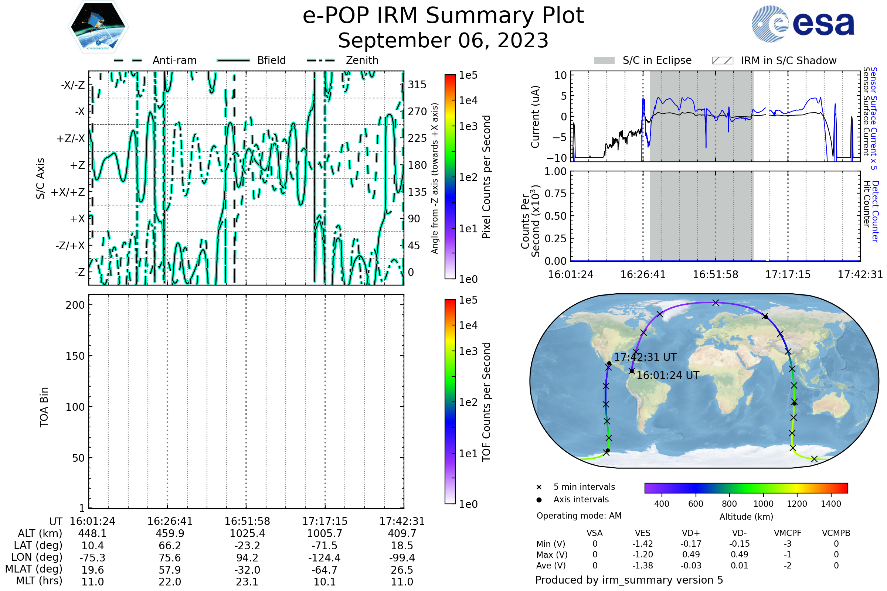
Task: Click the gray S/C in Eclipse legend patch
Action: pos(604,61)
